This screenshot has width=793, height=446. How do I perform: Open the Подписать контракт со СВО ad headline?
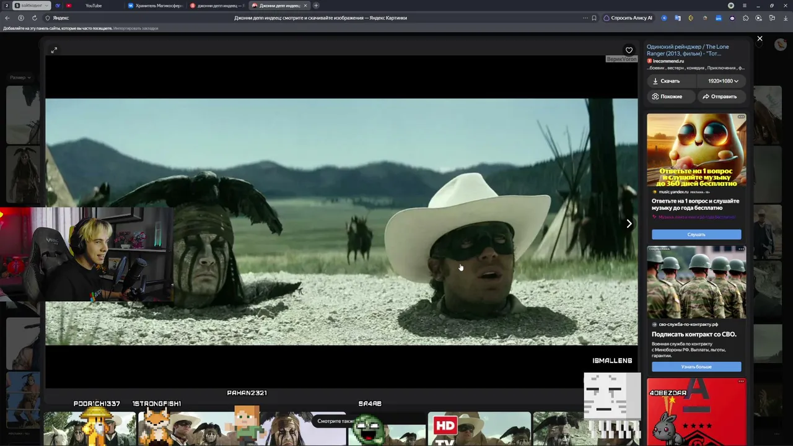[x=694, y=334]
